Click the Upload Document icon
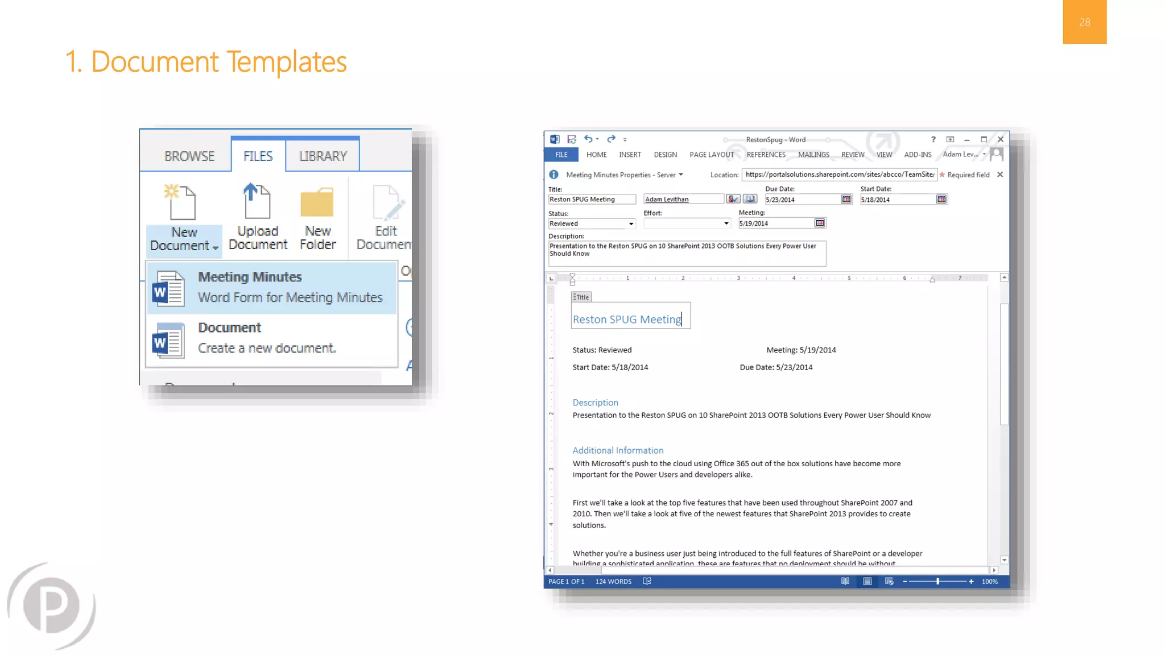This screenshot has width=1165, height=655. pyautogui.click(x=257, y=201)
